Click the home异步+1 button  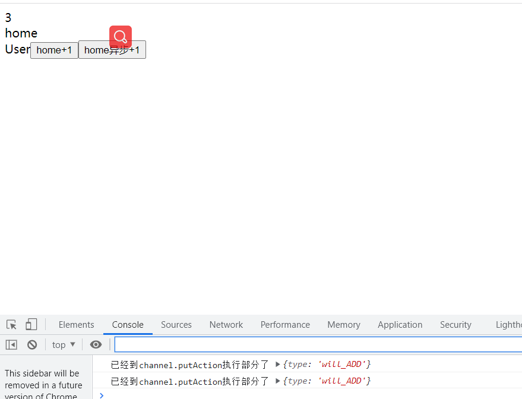tap(112, 50)
